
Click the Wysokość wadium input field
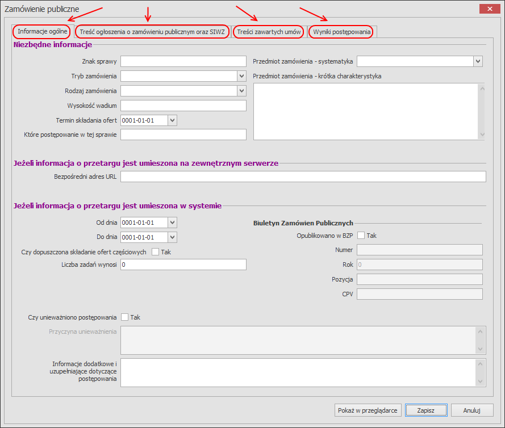coord(183,106)
